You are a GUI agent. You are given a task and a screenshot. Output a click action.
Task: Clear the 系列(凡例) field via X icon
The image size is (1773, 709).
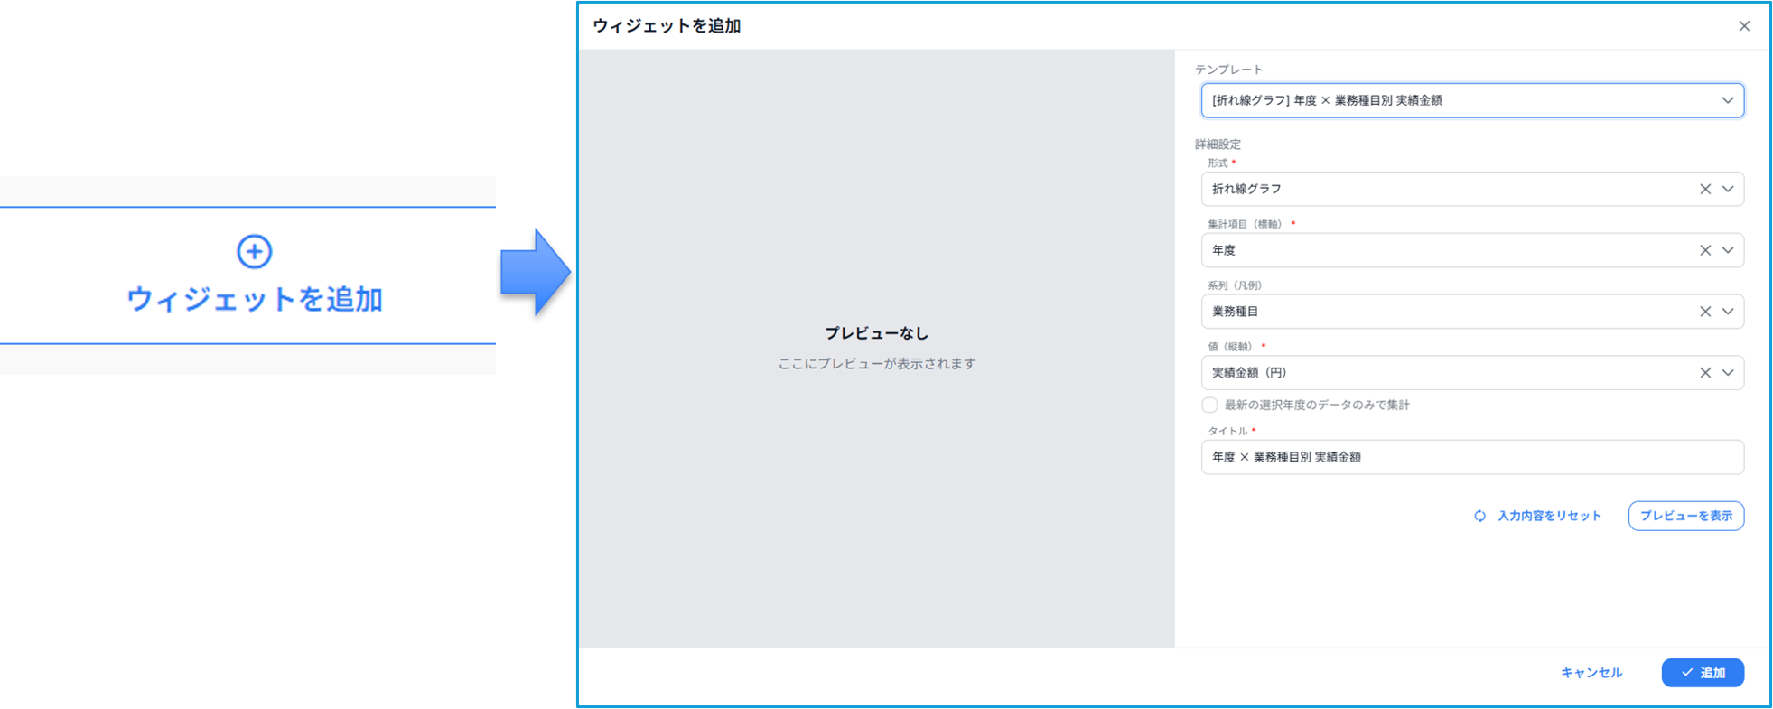click(1704, 312)
